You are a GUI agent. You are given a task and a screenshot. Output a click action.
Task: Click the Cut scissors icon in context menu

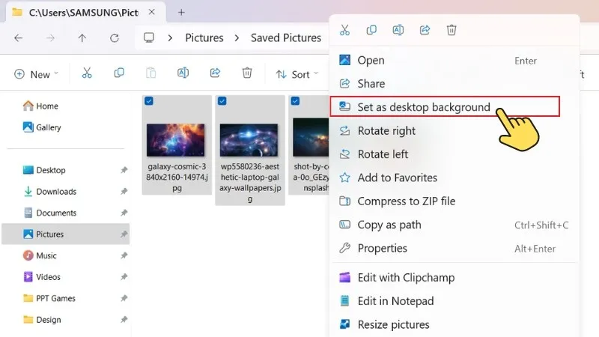pos(344,30)
